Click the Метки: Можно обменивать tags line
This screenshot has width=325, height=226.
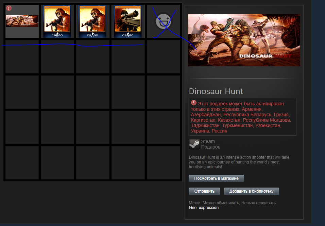coord(232,203)
